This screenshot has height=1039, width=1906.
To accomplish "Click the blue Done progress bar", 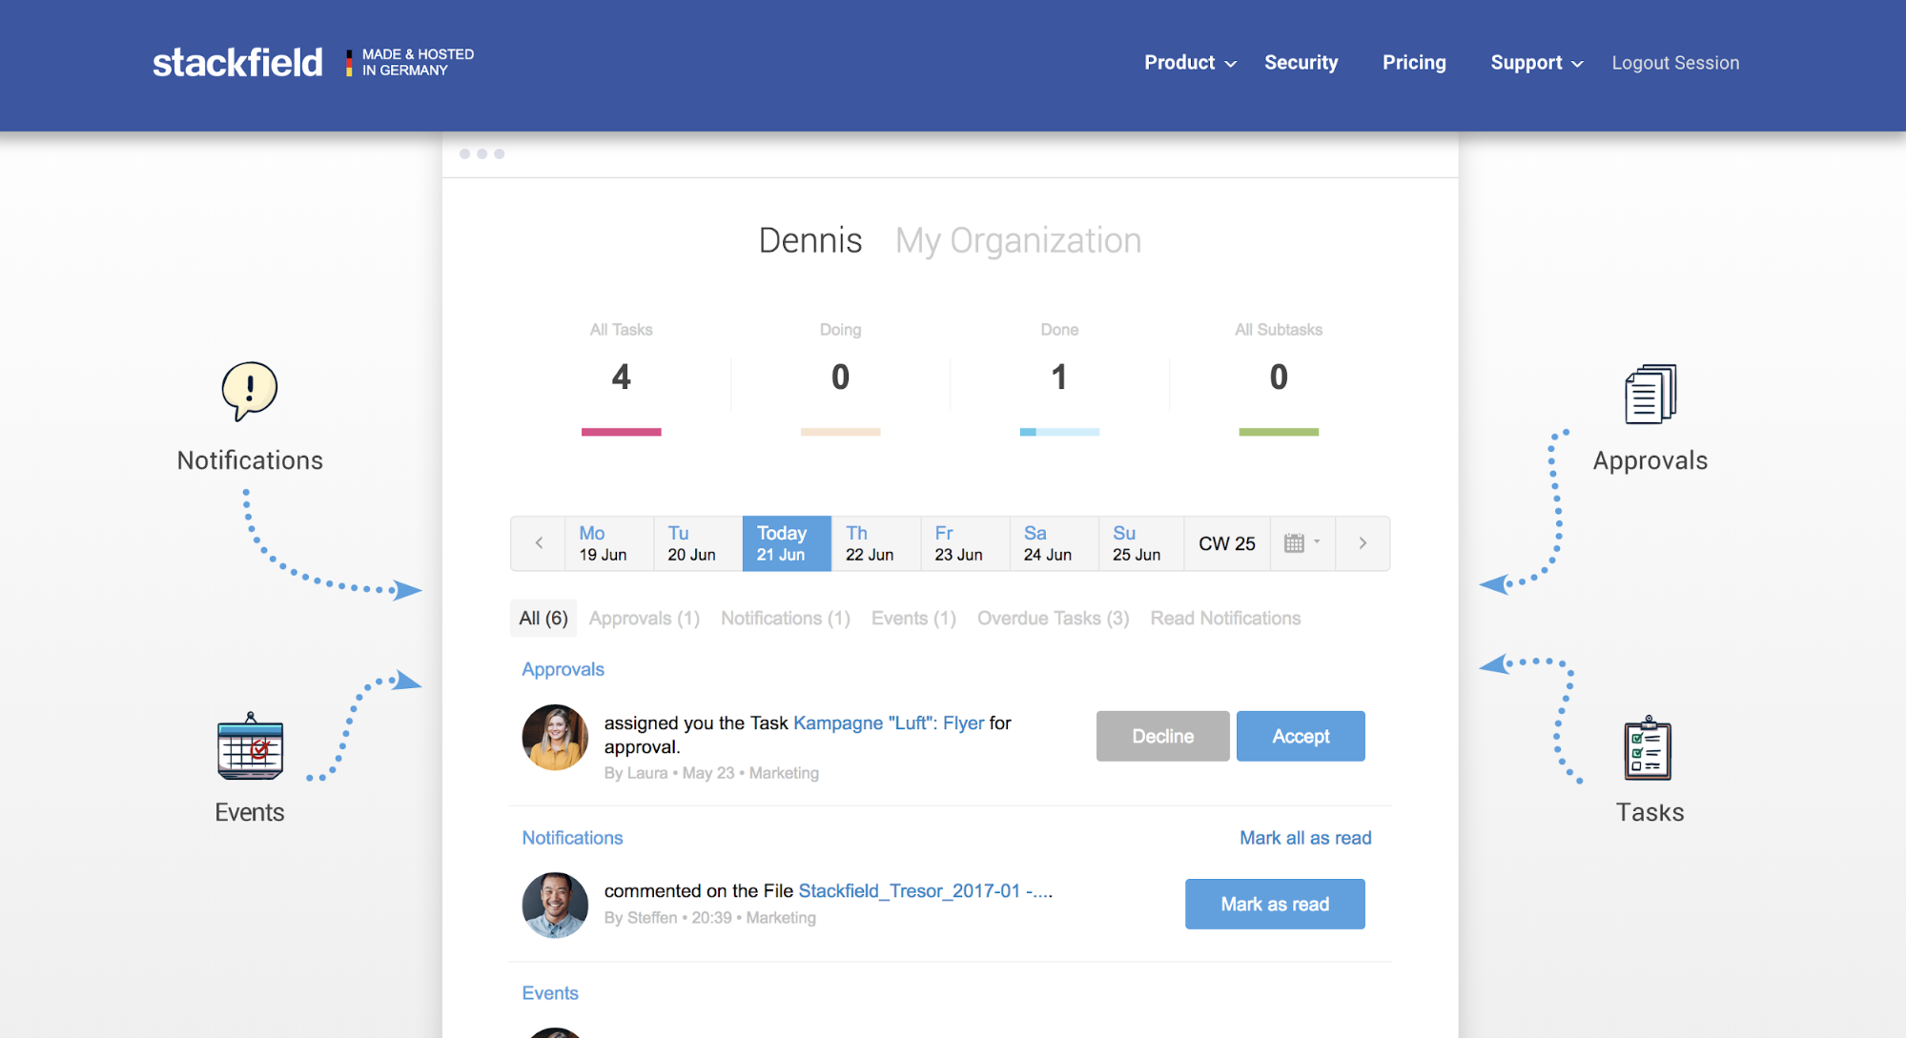I will click(x=1059, y=432).
